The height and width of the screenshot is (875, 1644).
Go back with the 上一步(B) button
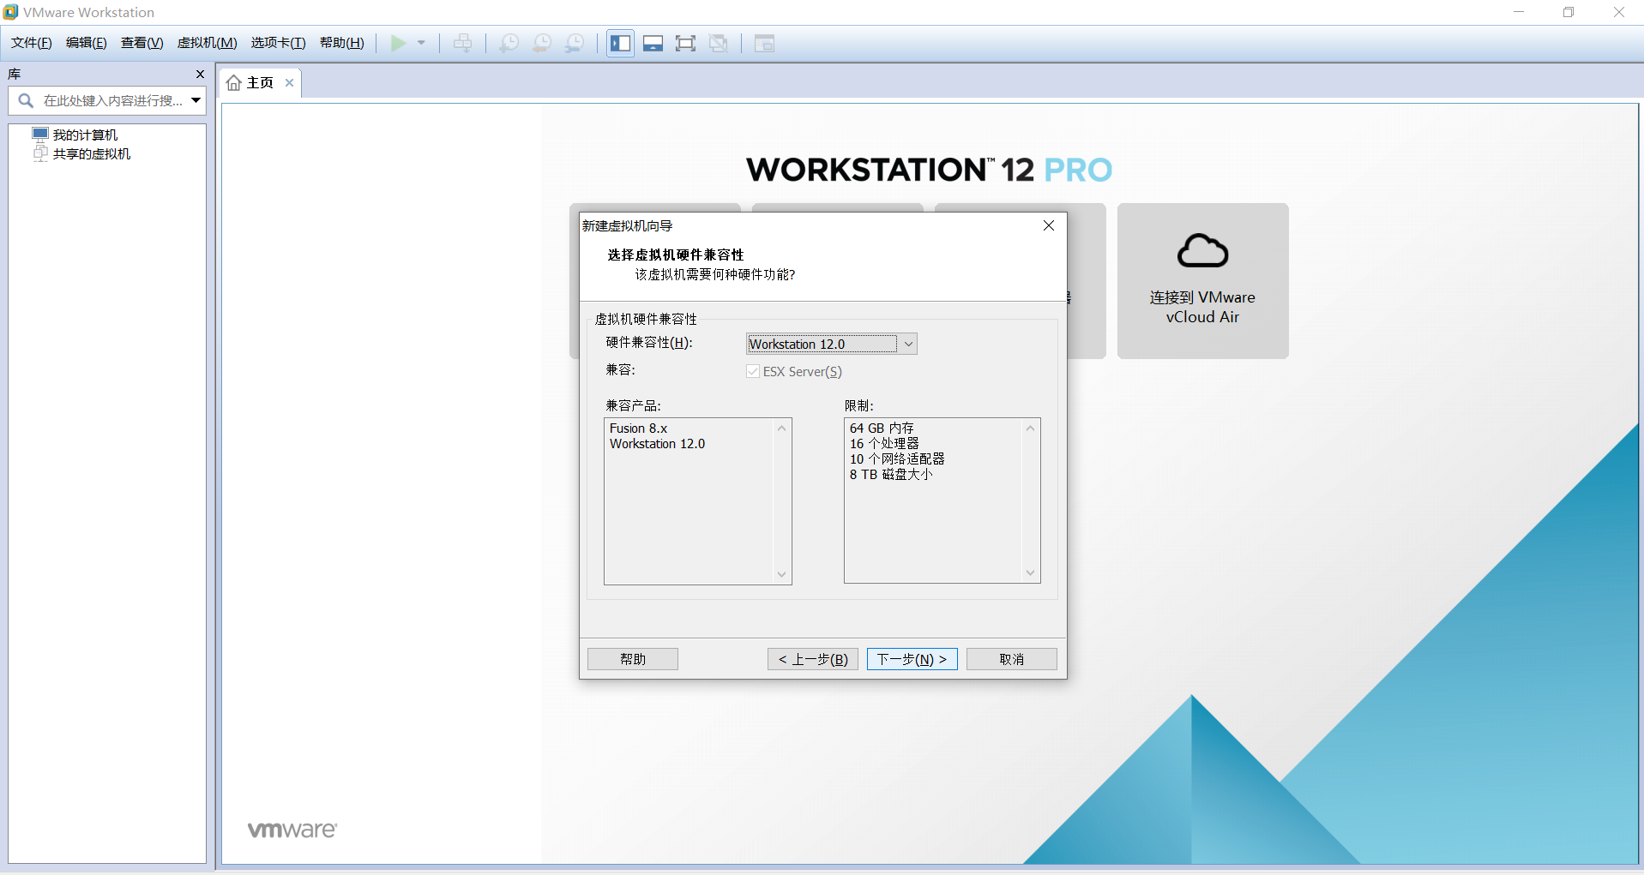(813, 659)
